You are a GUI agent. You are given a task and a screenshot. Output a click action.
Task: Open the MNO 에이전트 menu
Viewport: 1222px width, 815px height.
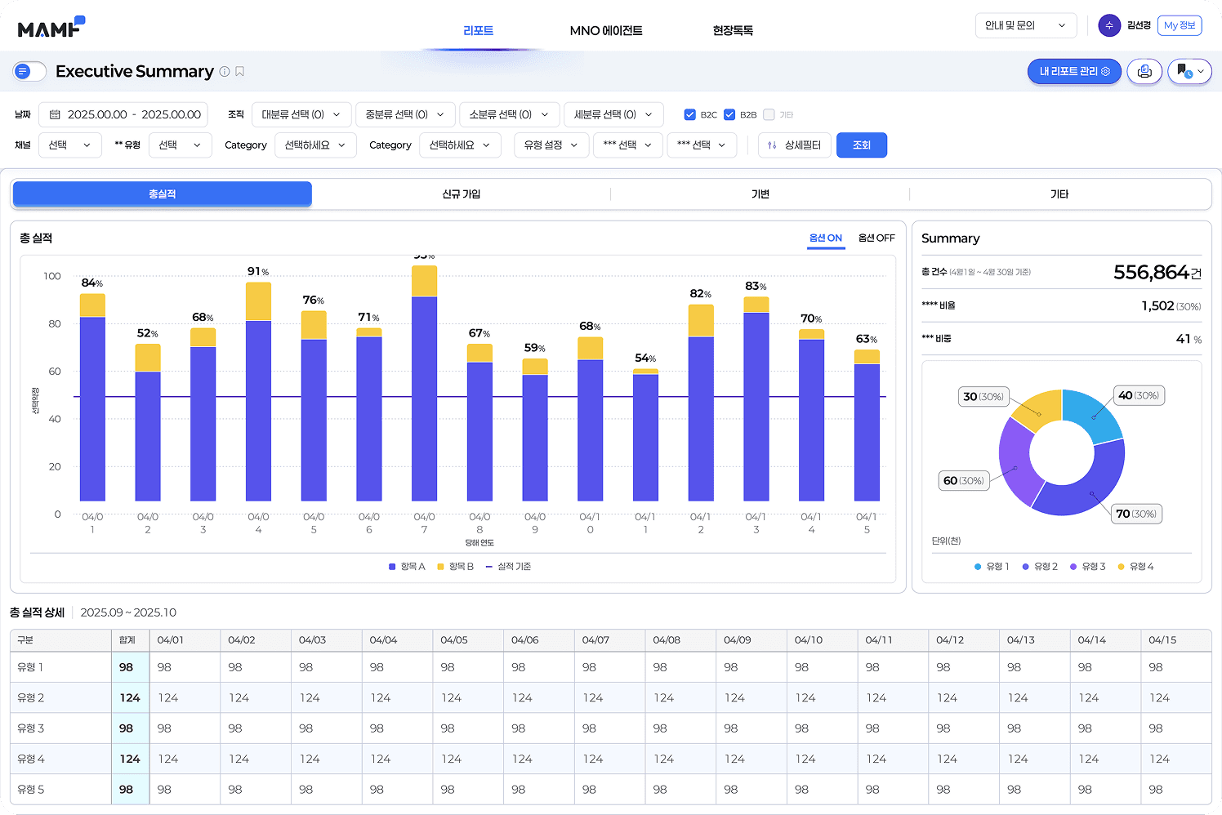[606, 31]
